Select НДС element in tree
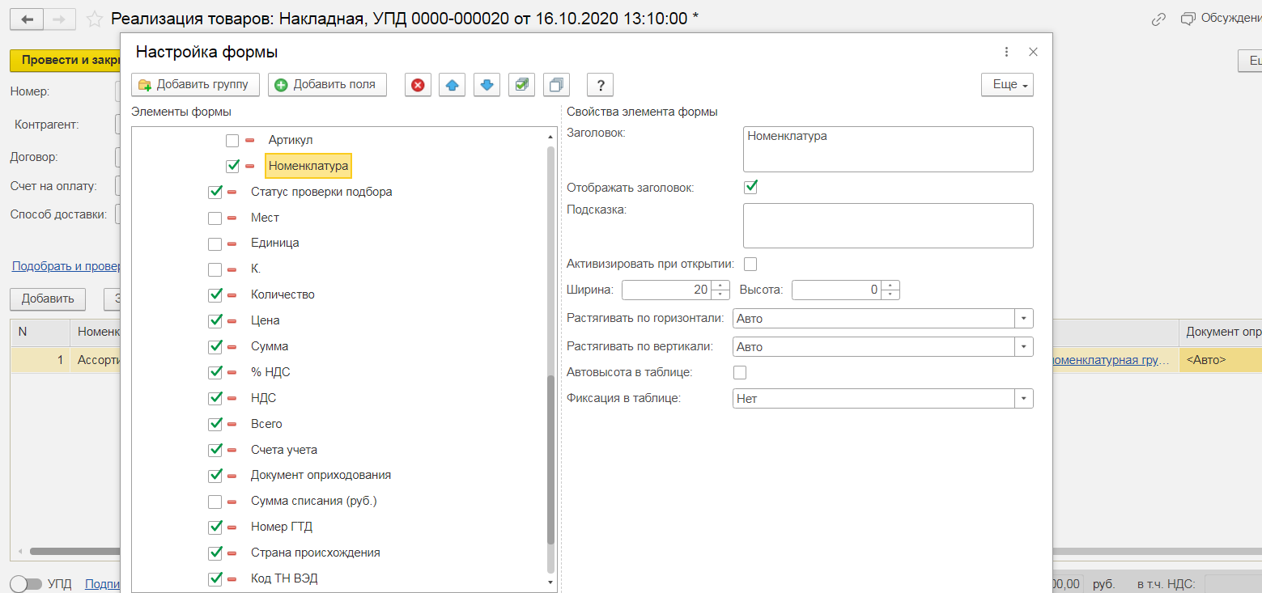This screenshot has height=593, width=1262. [x=264, y=398]
